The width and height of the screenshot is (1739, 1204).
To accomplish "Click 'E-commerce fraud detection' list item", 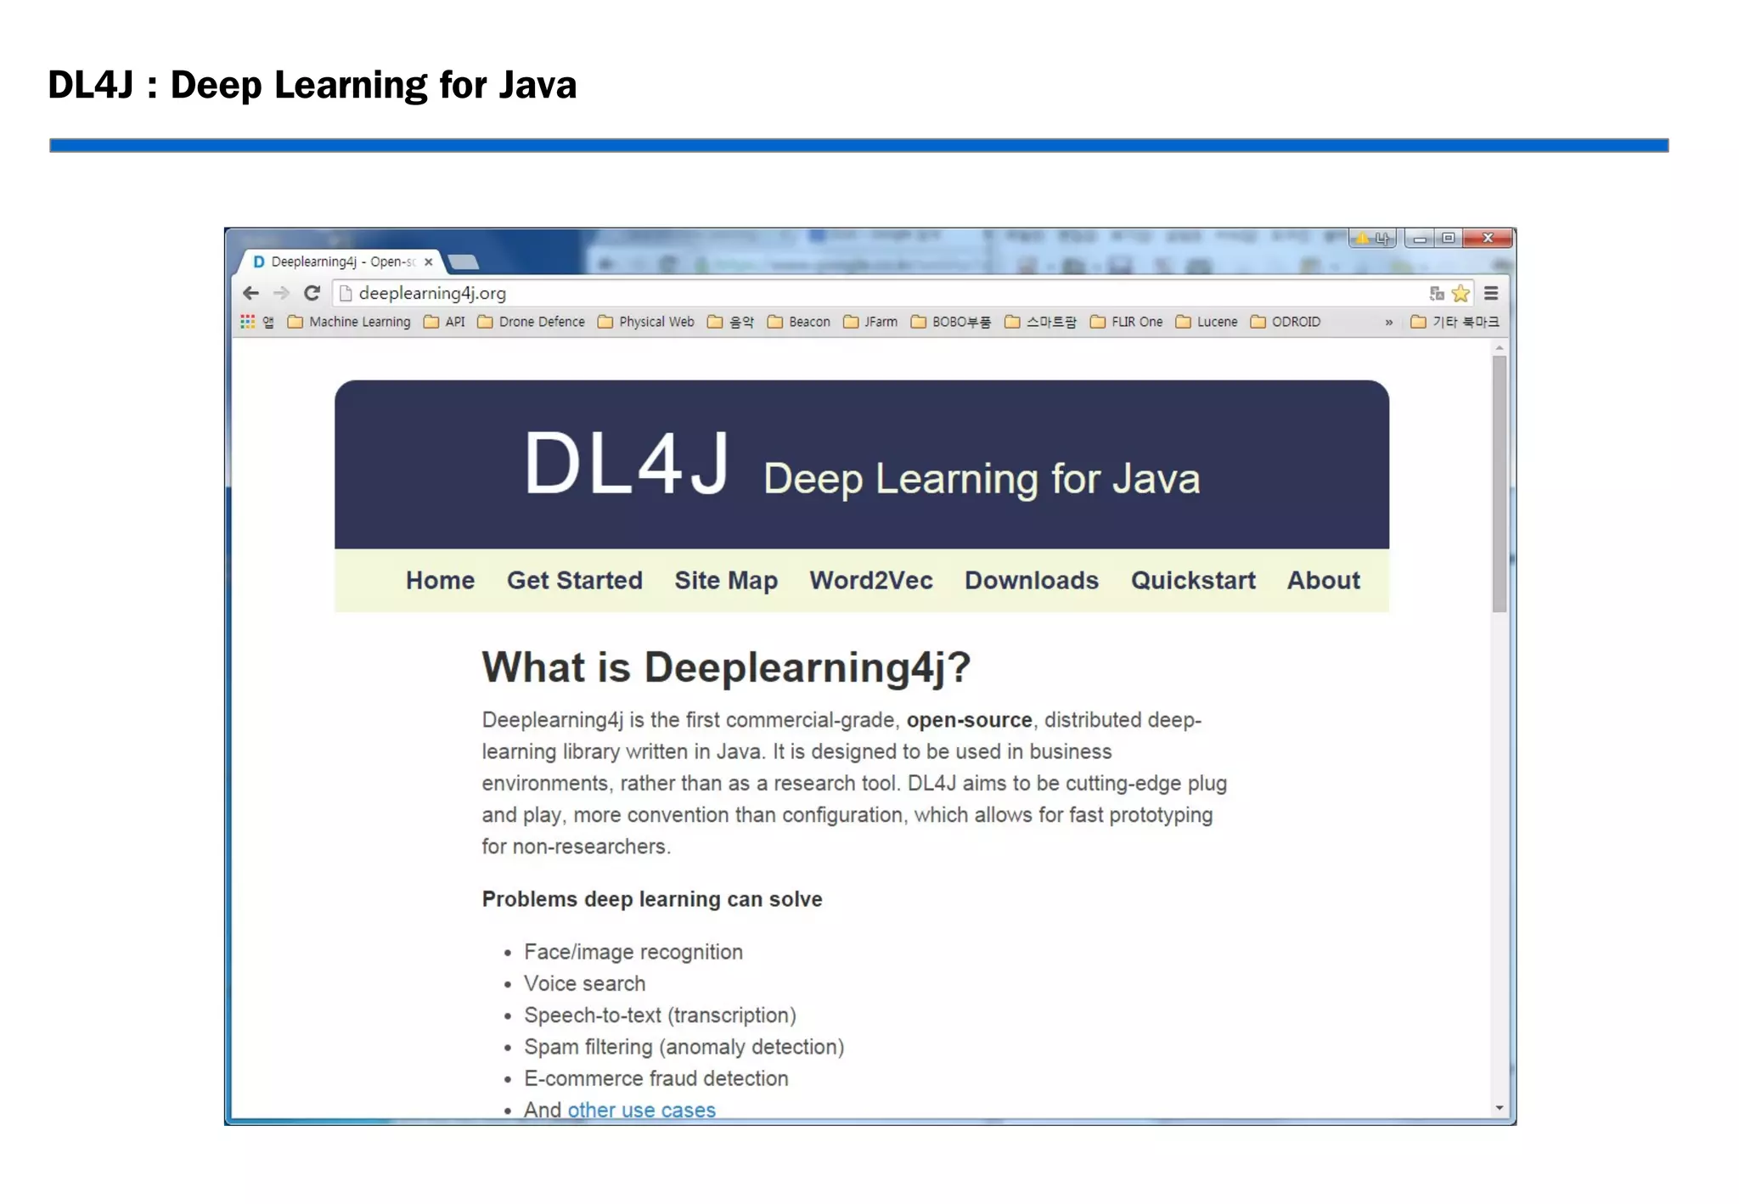I will click(x=656, y=1078).
